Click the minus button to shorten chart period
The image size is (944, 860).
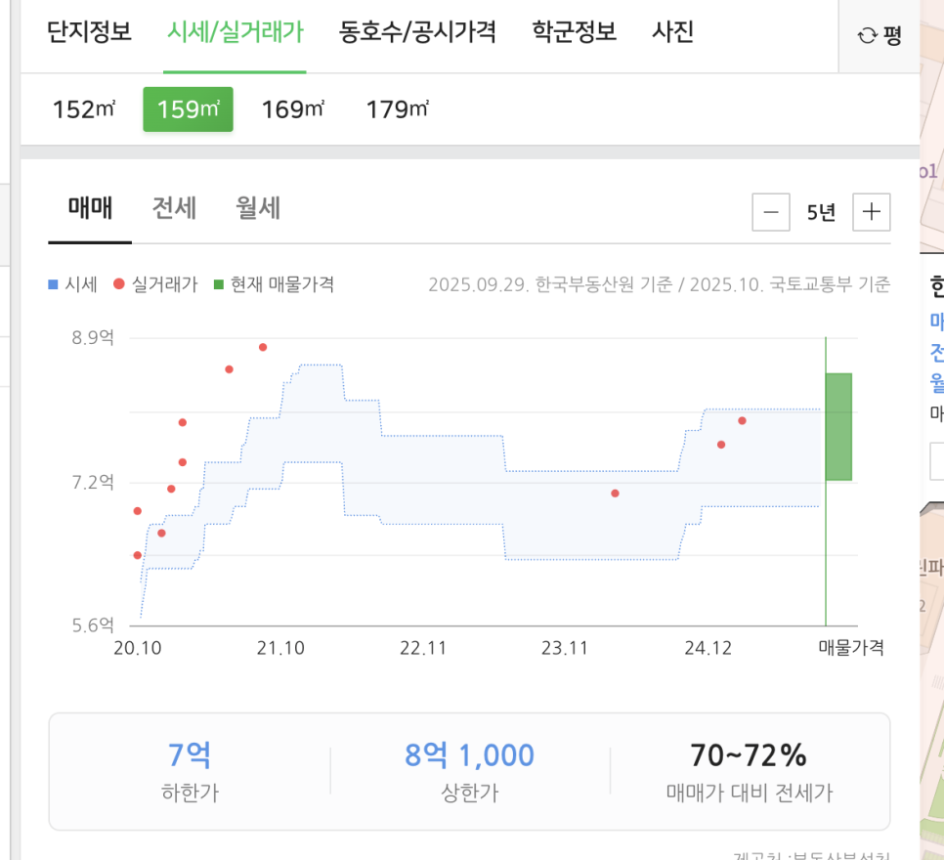(771, 212)
